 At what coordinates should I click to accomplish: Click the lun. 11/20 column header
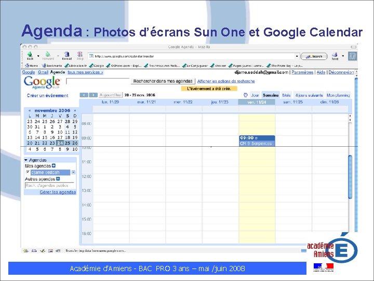point(110,102)
